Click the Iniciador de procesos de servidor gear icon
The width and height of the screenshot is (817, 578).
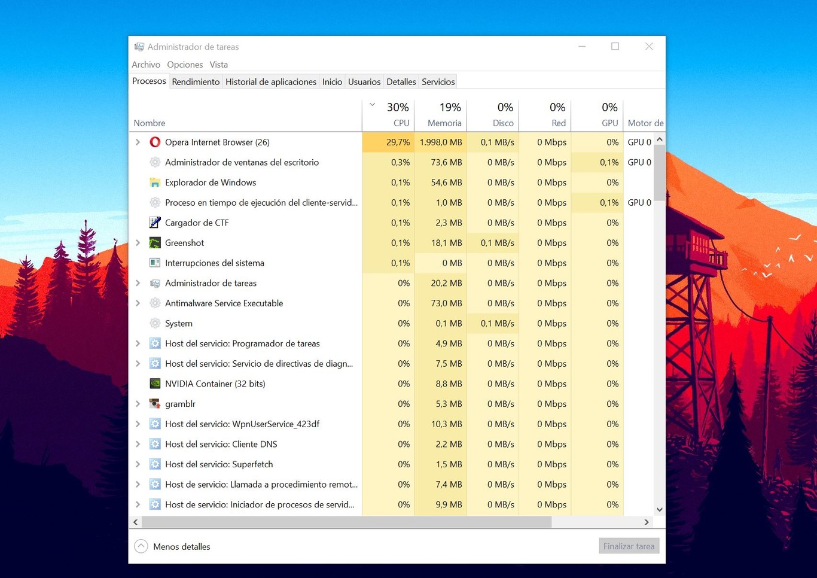point(155,504)
